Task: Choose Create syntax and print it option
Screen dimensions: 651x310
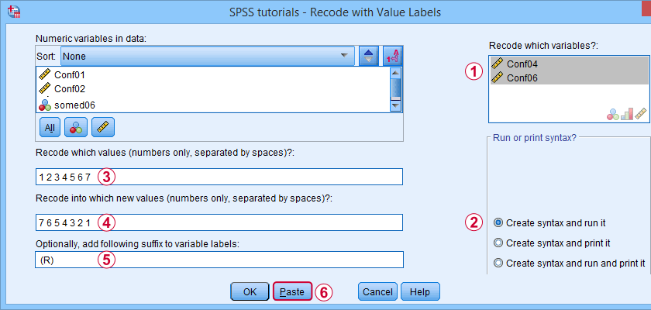Action: pos(552,243)
